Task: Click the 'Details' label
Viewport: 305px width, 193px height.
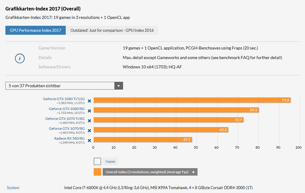Action: 45,58
